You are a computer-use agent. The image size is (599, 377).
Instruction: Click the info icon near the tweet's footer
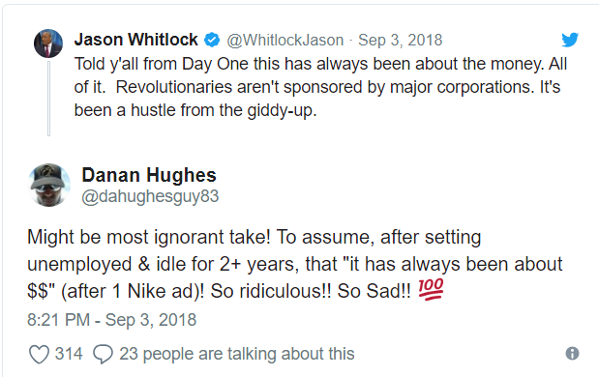[572, 354]
